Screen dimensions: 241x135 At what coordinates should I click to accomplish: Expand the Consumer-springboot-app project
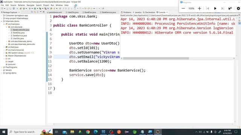tap(2, 15)
